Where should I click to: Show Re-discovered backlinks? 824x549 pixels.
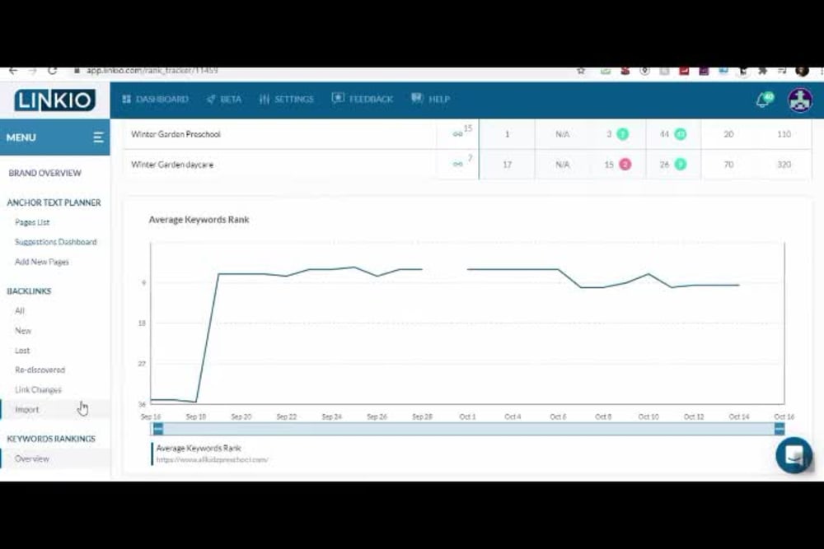tap(40, 370)
